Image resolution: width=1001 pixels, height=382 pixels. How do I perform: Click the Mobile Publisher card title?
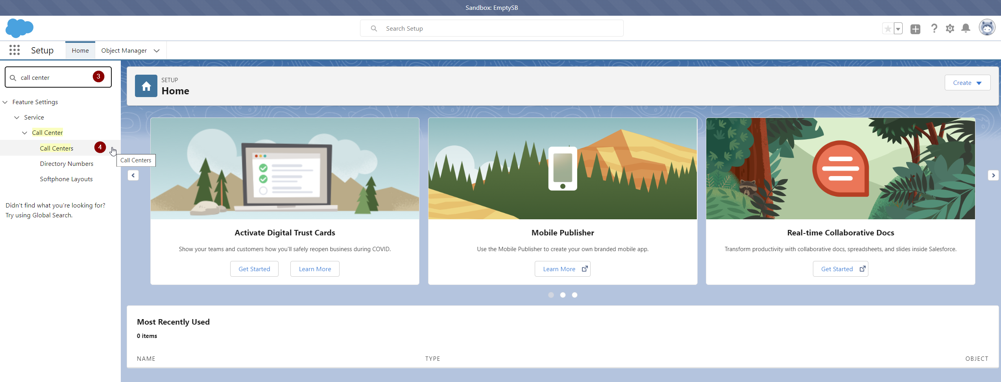tap(563, 233)
